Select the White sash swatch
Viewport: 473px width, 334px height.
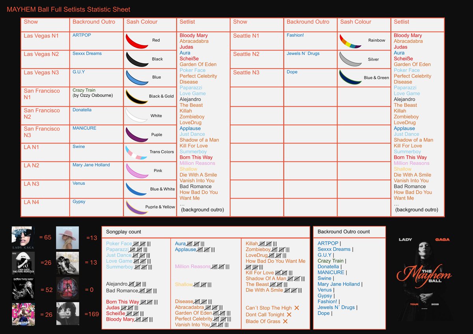click(x=137, y=115)
